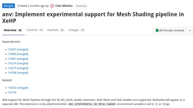This screenshot has width=193, height=108.
Task: Open related merge request !14263
Action: 18,88
